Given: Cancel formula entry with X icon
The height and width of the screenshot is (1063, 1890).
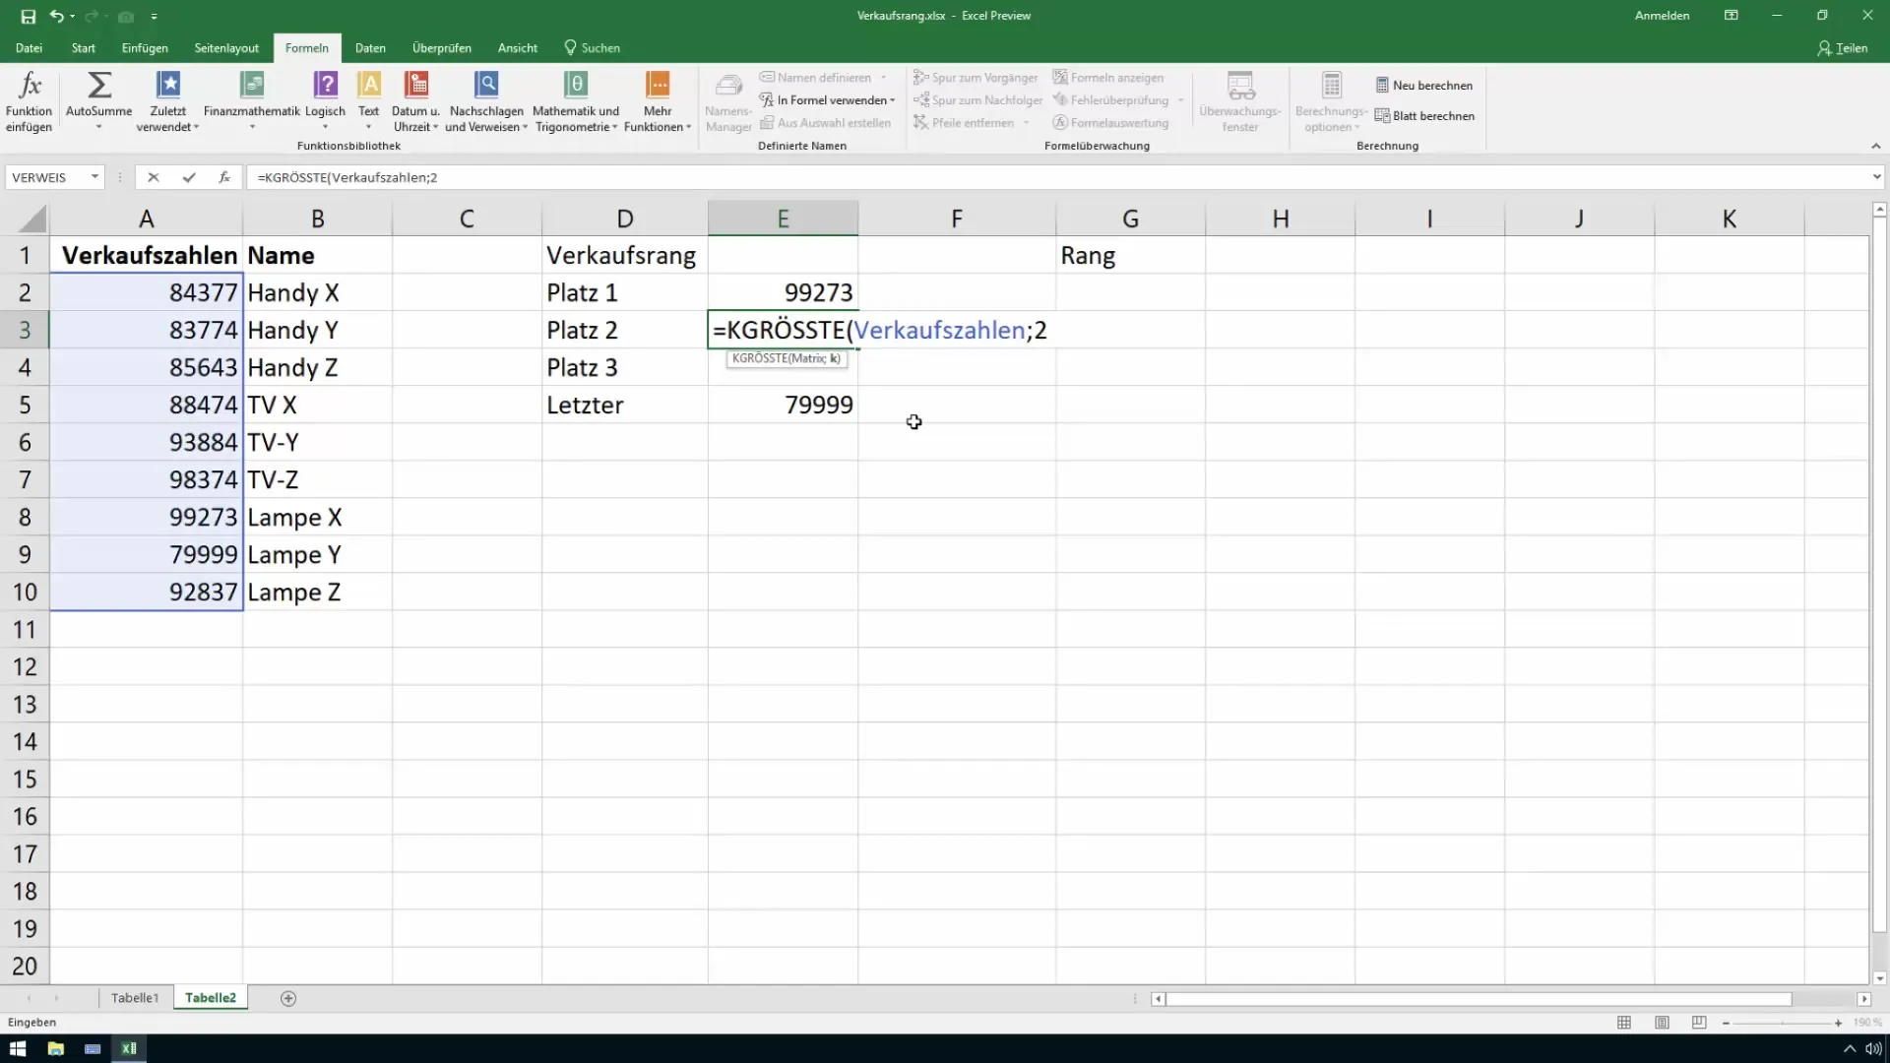Looking at the screenshot, I should pyautogui.click(x=153, y=177).
